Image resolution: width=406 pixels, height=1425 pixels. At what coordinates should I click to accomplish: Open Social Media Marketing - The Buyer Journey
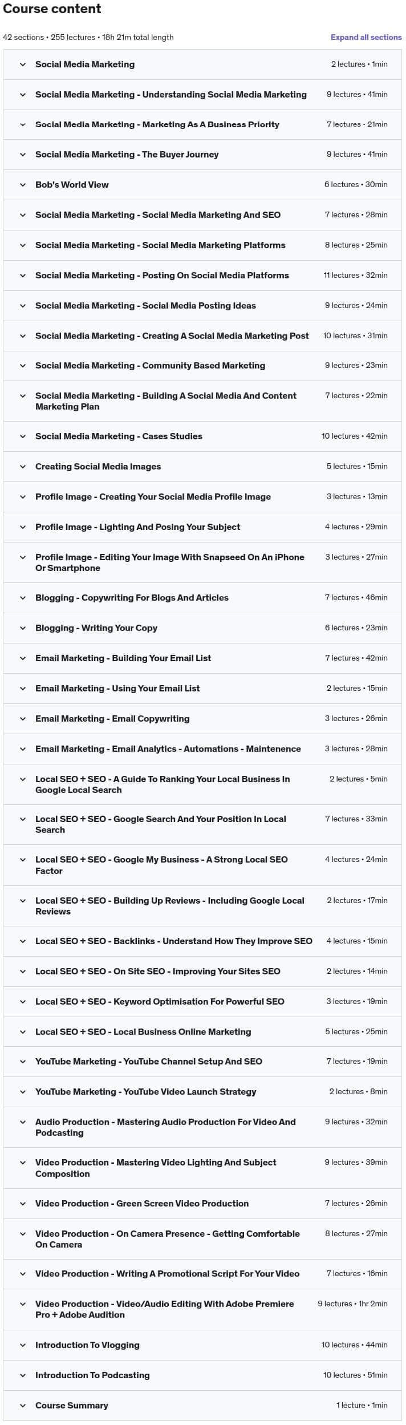[127, 155]
